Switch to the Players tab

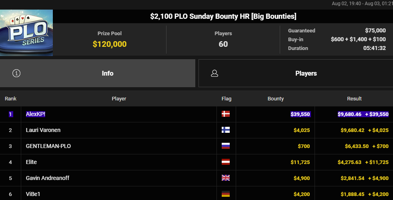pos(296,73)
